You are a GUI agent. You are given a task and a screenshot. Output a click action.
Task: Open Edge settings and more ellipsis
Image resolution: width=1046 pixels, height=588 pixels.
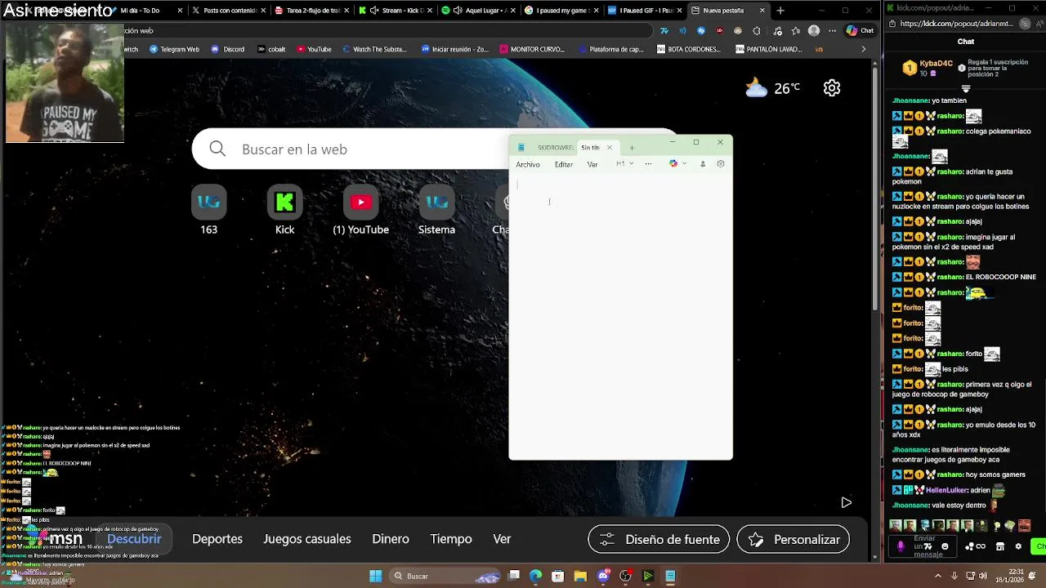(x=830, y=30)
